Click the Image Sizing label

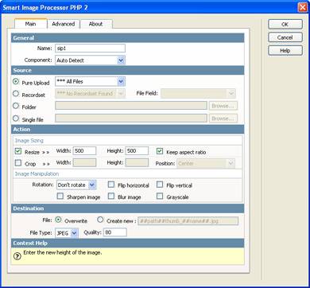click(x=29, y=141)
